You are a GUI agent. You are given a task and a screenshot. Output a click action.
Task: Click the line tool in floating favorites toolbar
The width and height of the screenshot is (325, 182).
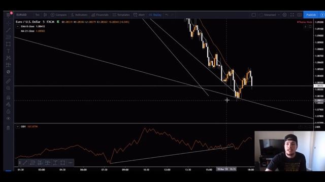point(25,163)
